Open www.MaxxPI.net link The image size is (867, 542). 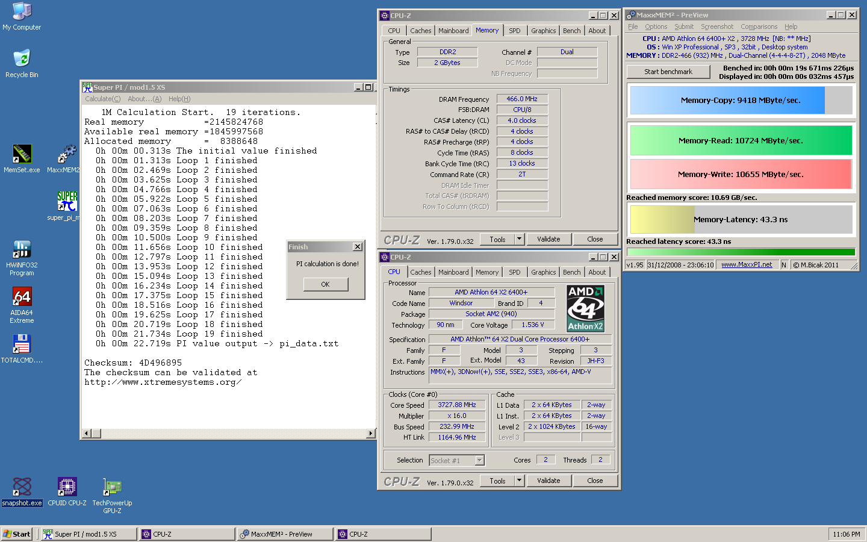(747, 265)
